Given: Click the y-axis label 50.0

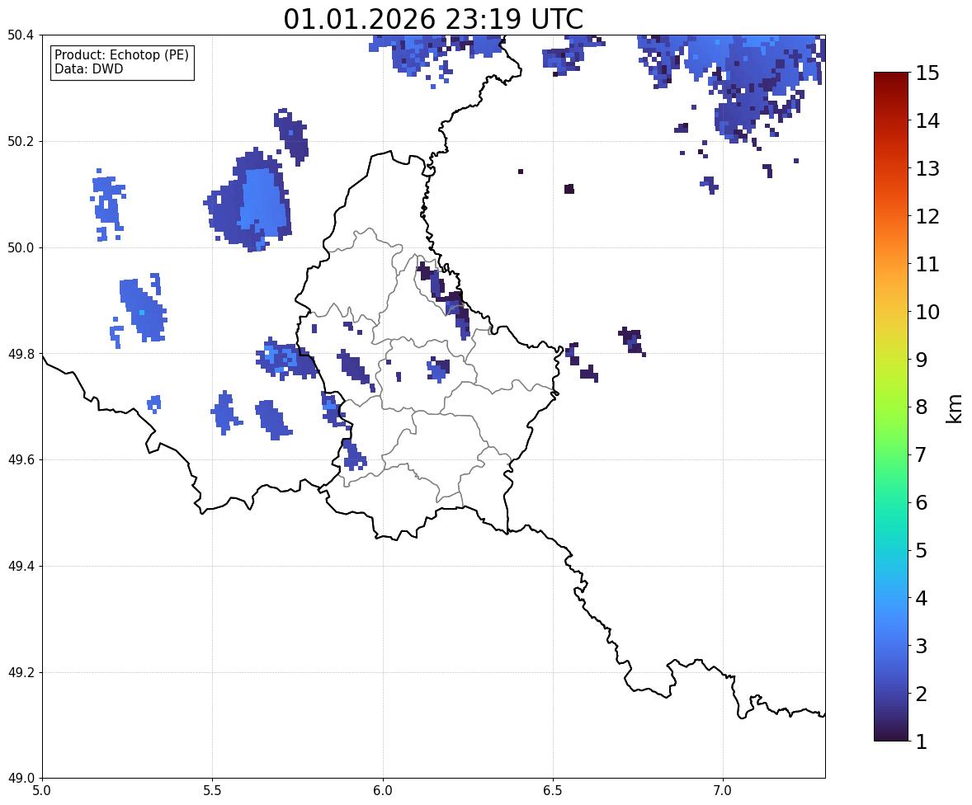Looking at the screenshot, I should click(x=21, y=248).
